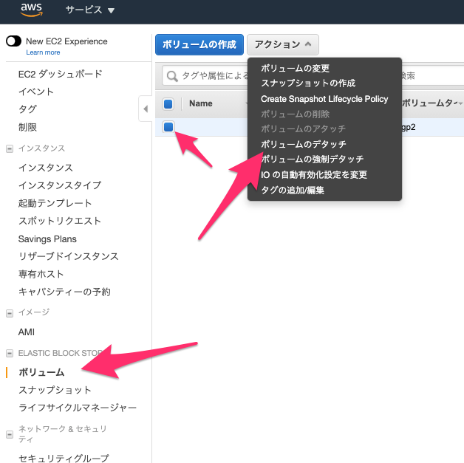Open 専有ホスト page

[41, 274]
